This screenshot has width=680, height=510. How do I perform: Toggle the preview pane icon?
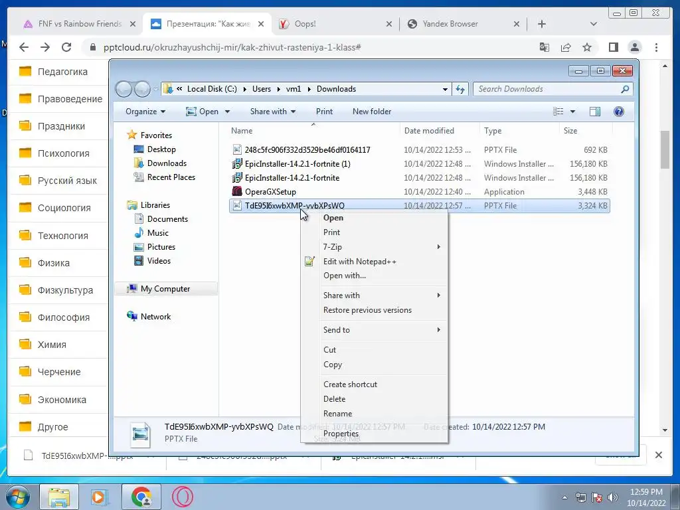[x=595, y=112]
